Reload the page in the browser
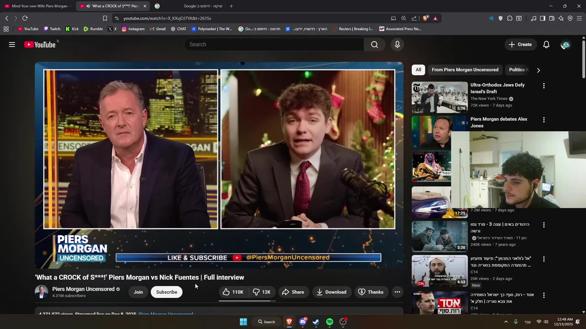The image size is (586, 329). [x=25, y=18]
